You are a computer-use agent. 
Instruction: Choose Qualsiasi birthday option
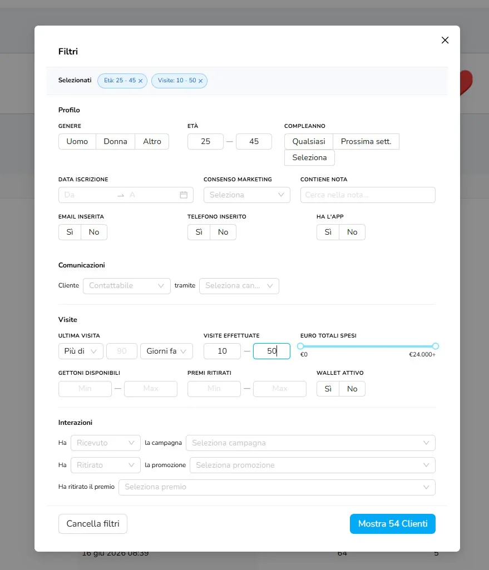pyautogui.click(x=309, y=141)
